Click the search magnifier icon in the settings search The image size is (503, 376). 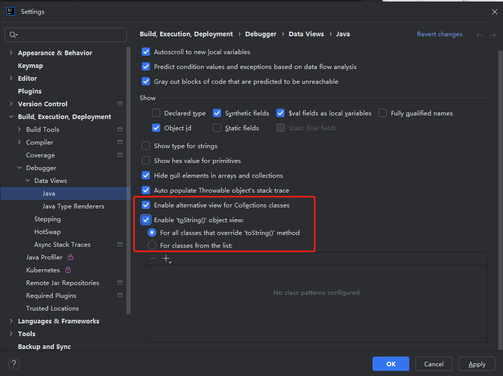[x=13, y=35]
